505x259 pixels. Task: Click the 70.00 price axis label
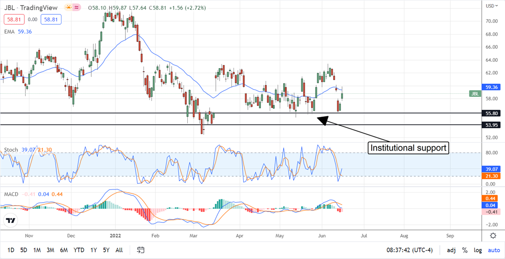click(x=491, y=21)
